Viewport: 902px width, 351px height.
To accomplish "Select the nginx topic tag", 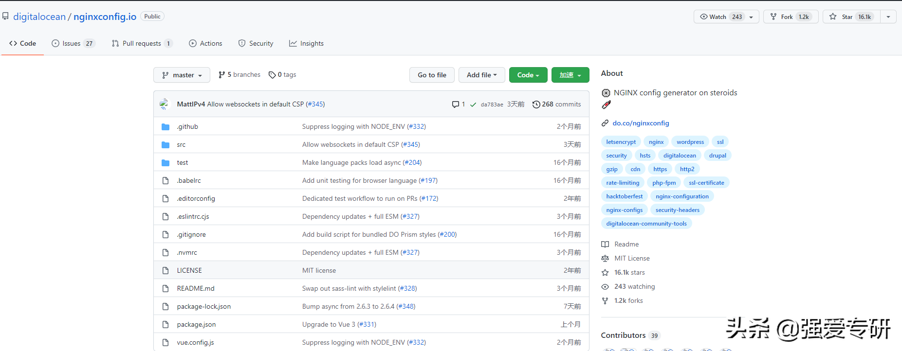I will [x=656, y=142].
